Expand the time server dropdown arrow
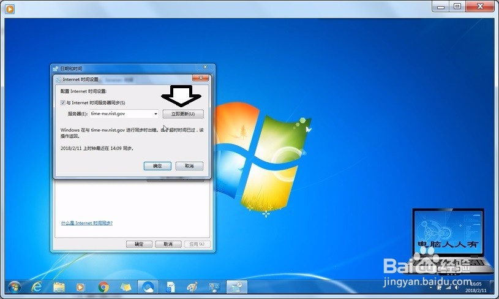Image resolution: width=499 pixels, height=299 pixels. [x=156, y=114]
